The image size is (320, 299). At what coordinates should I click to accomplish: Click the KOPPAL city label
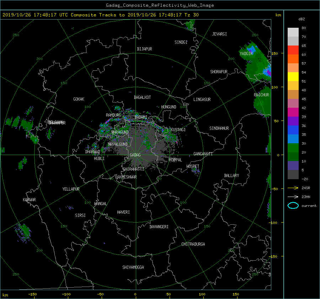(176, 160)
